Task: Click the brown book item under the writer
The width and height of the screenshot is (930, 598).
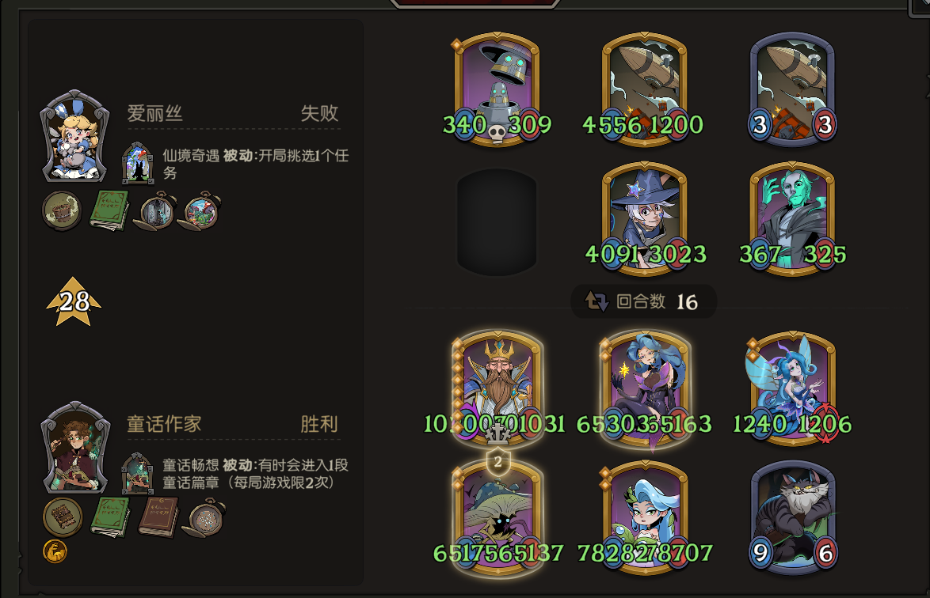Action: [158, 517]
